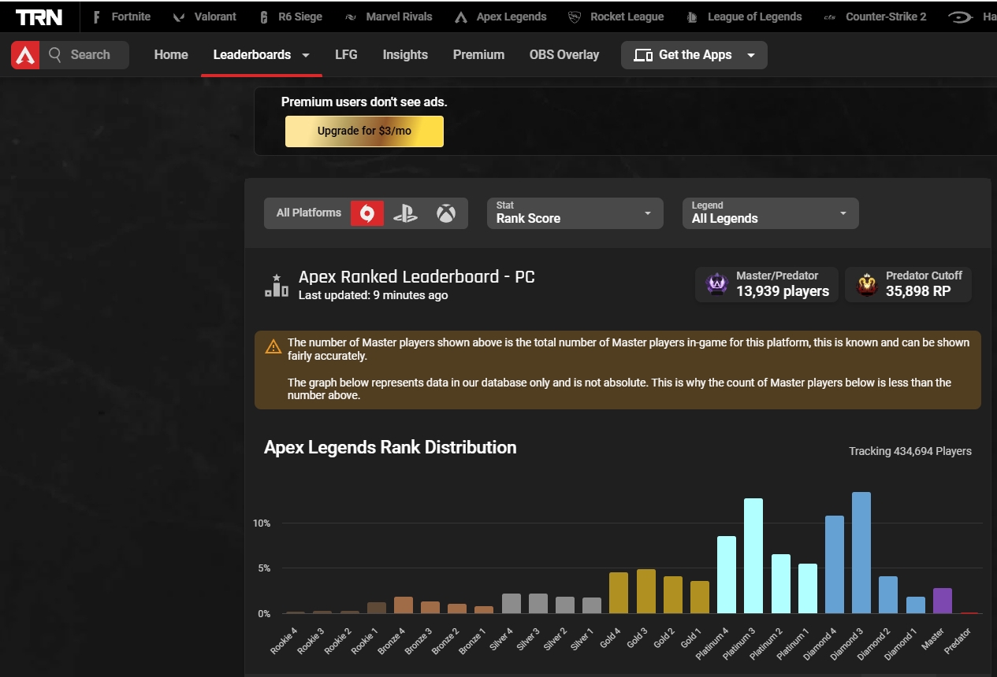The image size is (997, 677).
Task: Click the Halo logo icon
Action: point(960,17)
